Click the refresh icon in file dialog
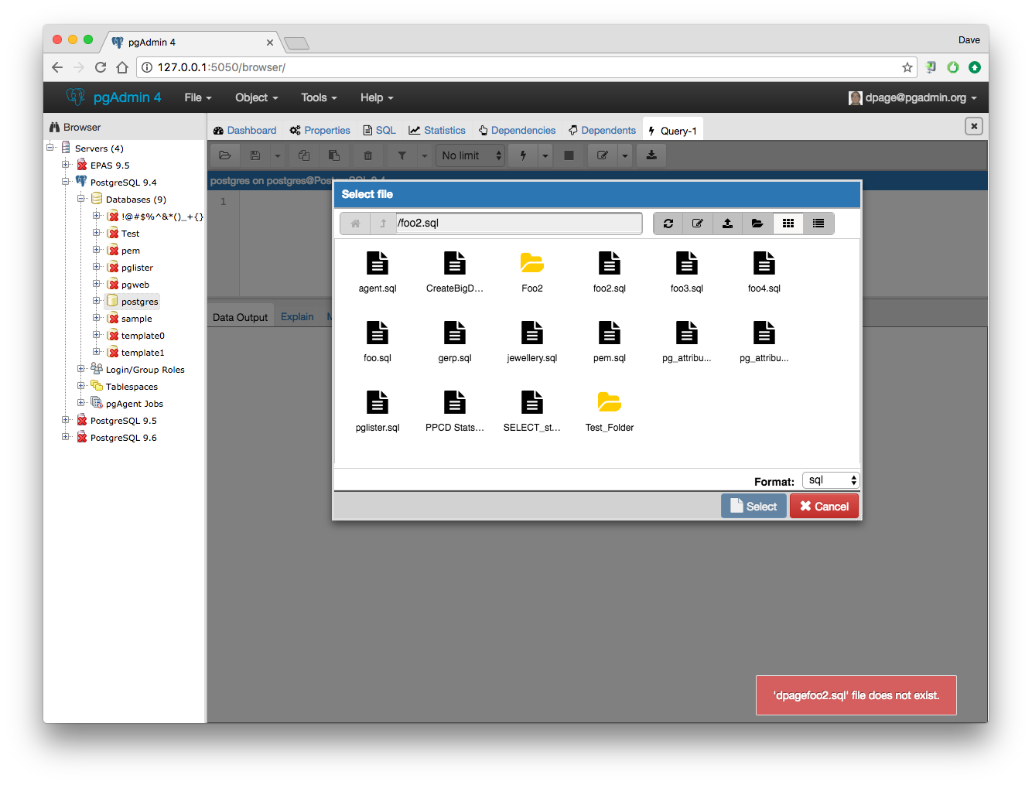Screen dimensions: 1032x785 [668, 224]
